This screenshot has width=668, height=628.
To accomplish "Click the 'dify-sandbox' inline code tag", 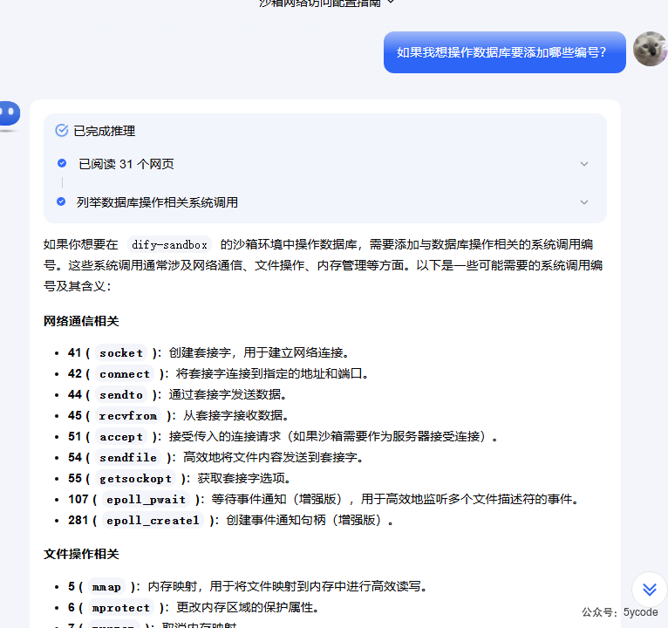I will (169, 244).
